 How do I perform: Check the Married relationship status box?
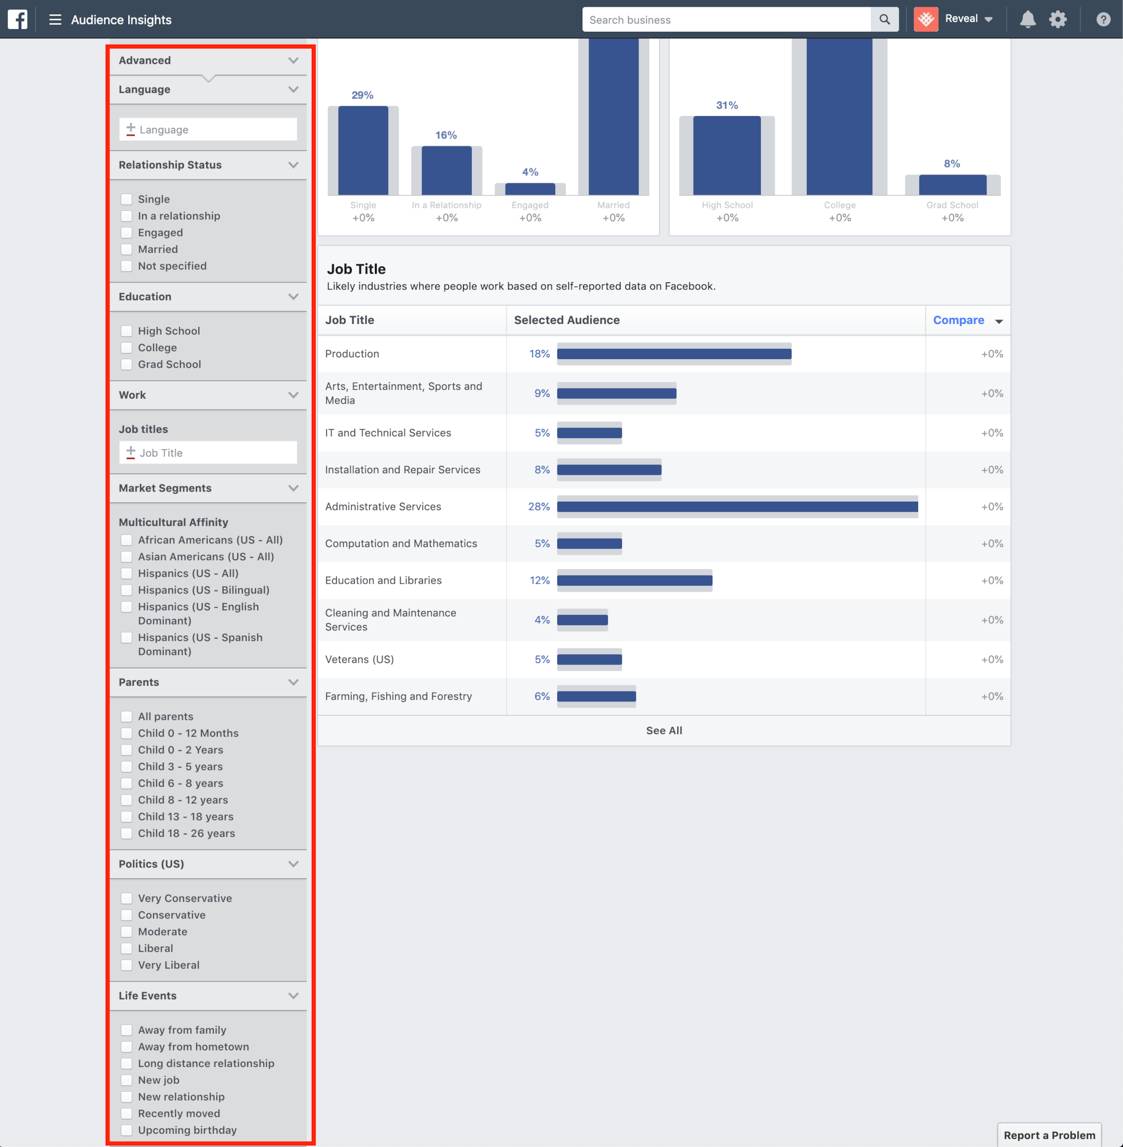click(x=126, y=250)
